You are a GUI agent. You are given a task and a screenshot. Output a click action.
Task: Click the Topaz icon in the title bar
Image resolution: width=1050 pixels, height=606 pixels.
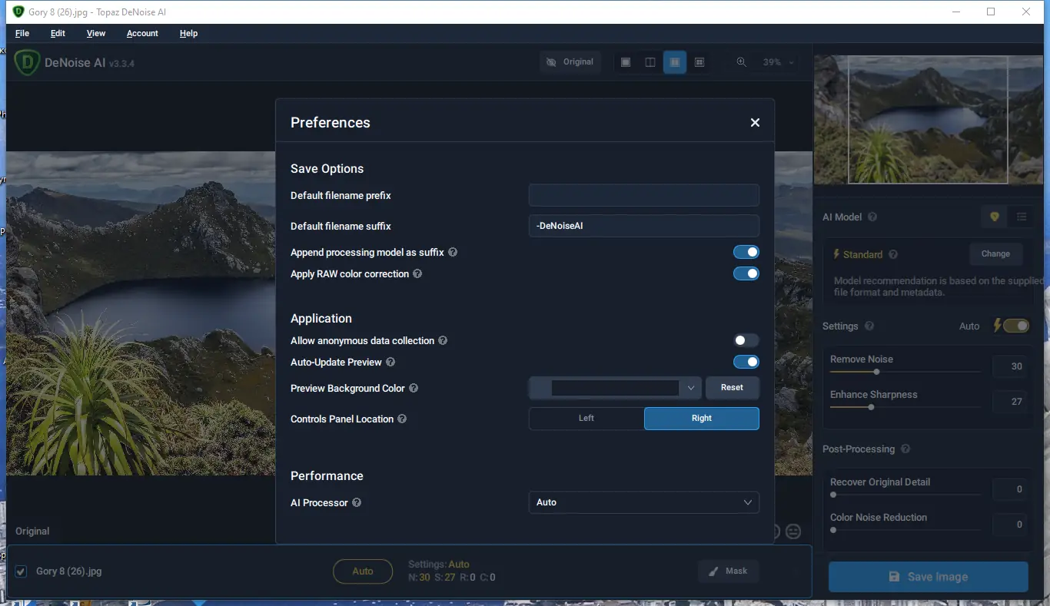(19, 12)
